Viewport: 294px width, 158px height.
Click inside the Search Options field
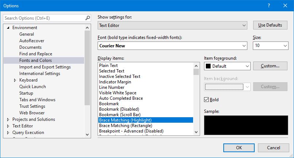click(44, 18)
